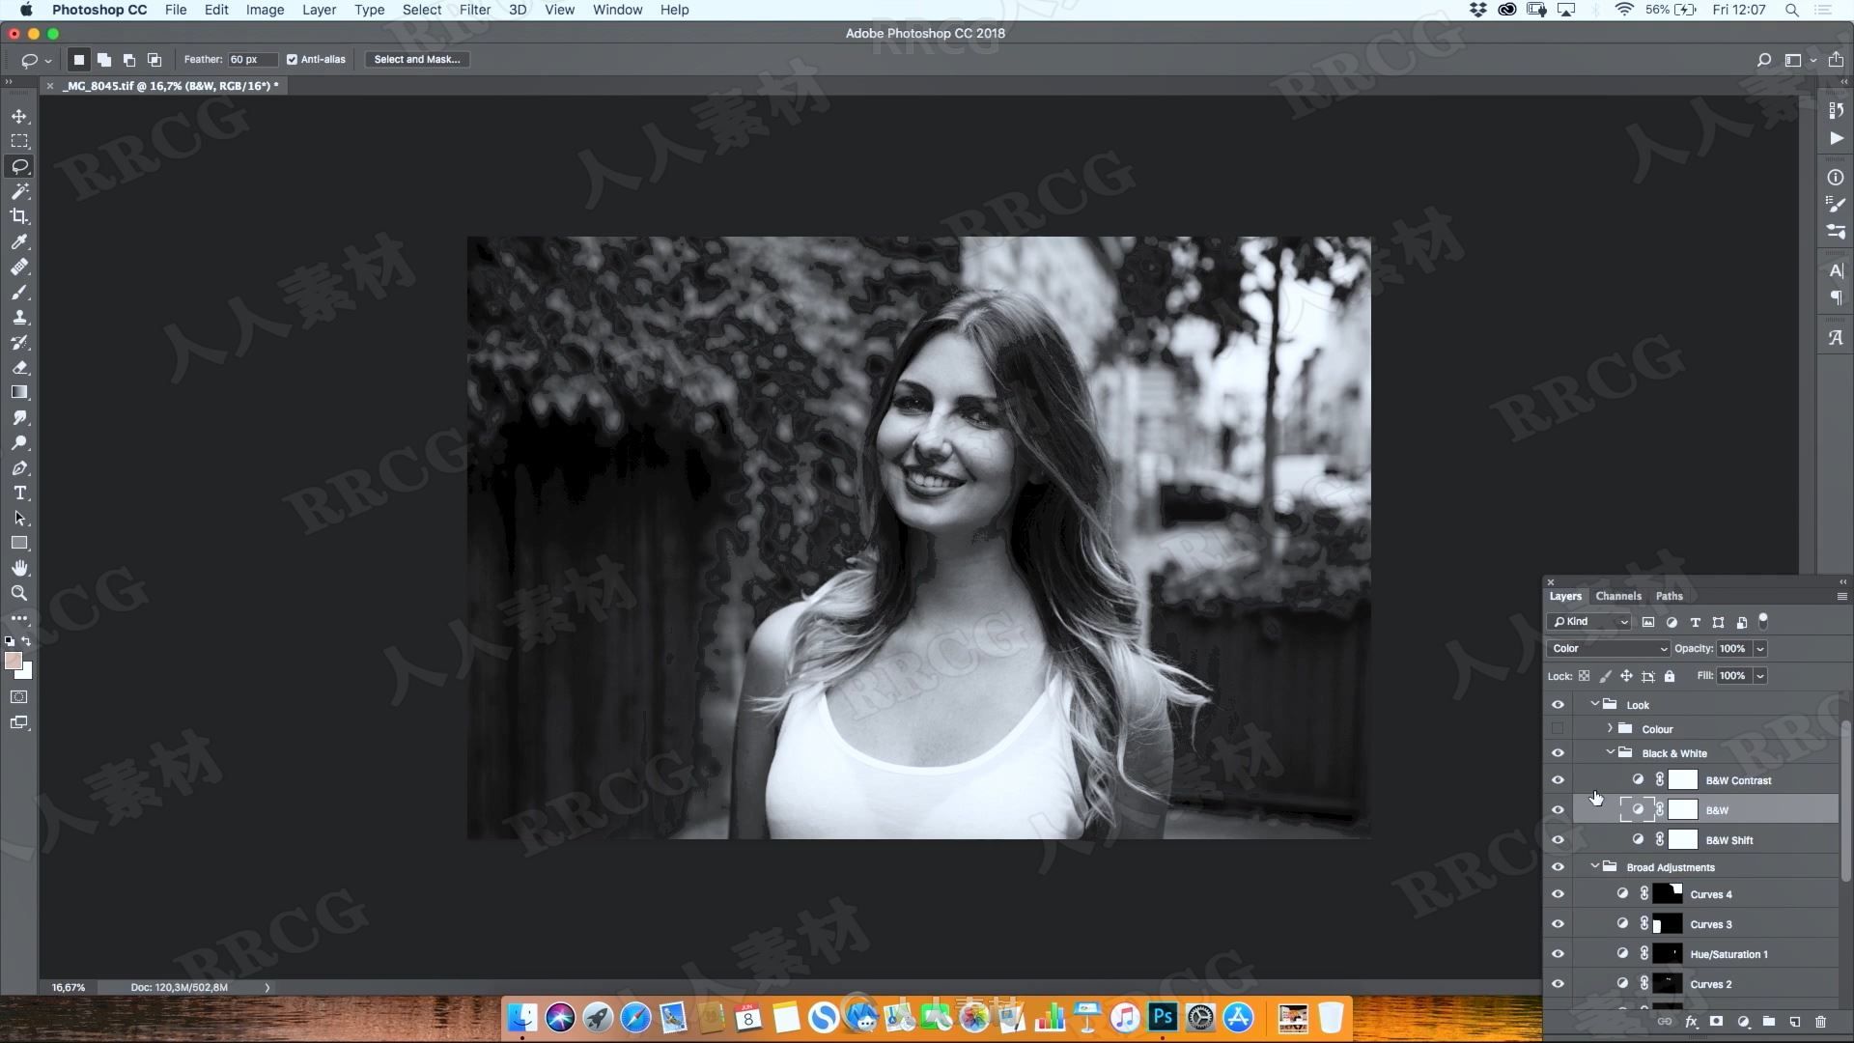Image resolution: width=1854 pixels, height=1043 pixels.
Task: Expand the Broad Adjustments group
Action: pos(1593,866)
